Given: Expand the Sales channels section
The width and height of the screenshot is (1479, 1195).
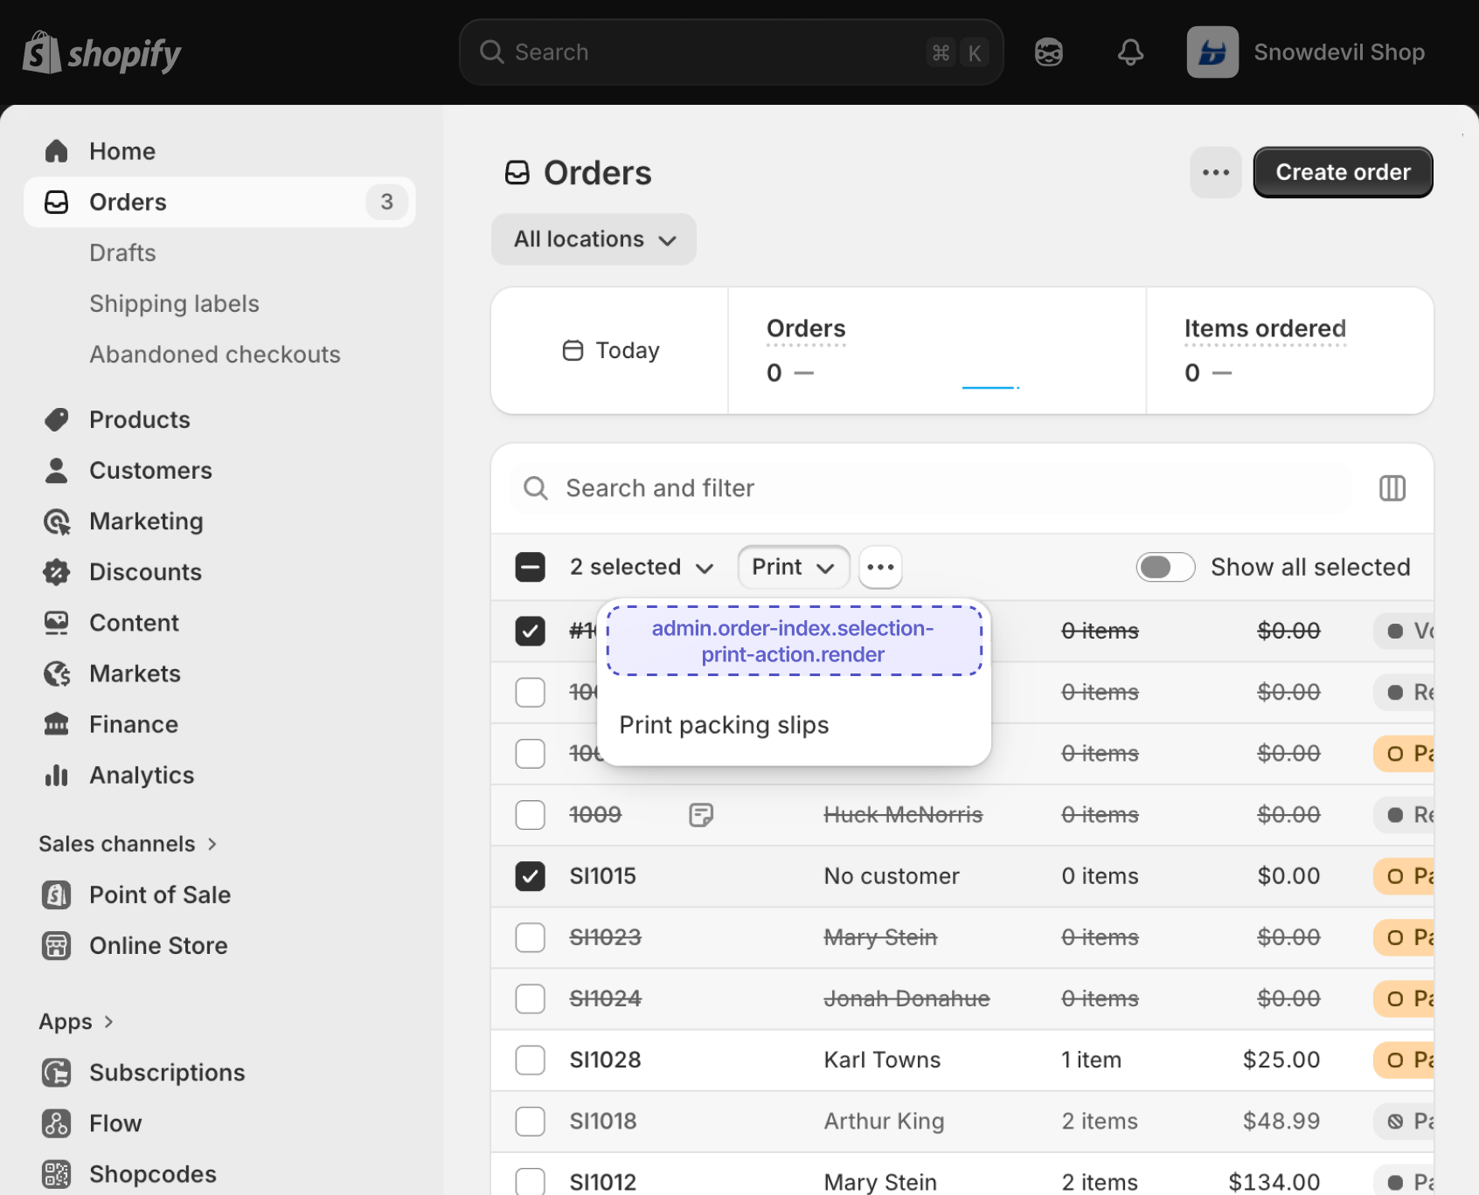Looking at the screenshot, I should tap(128, 844).
